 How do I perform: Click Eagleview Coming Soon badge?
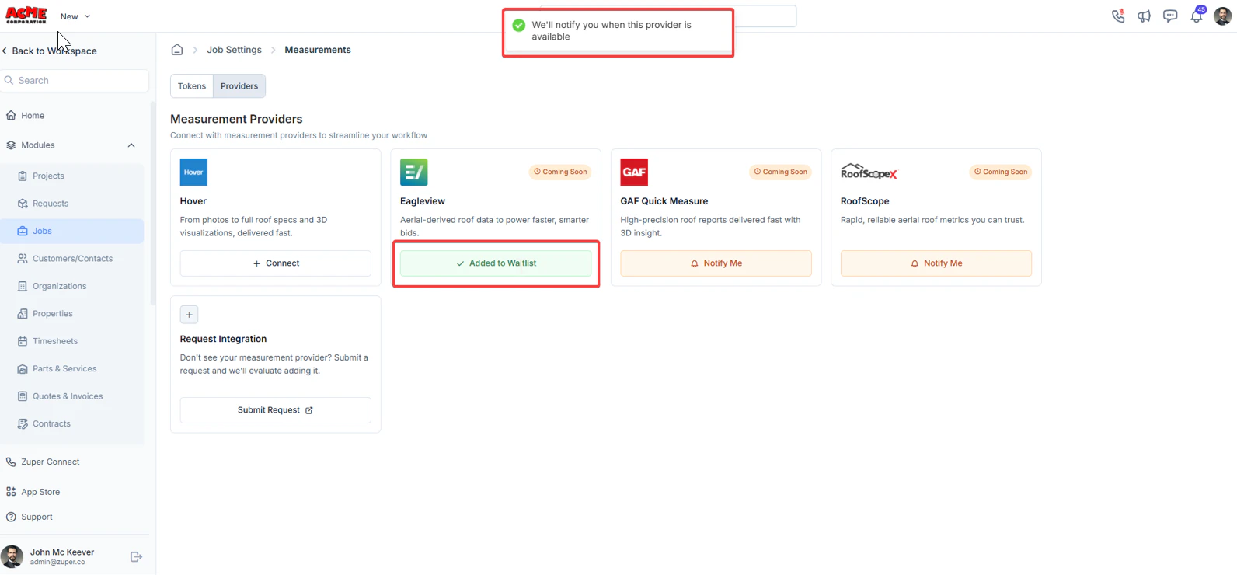[x=560, y=172]
